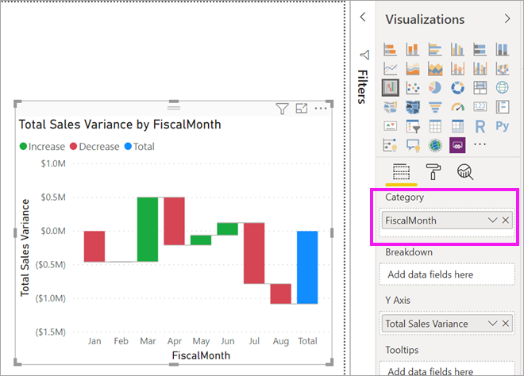524x376 pixels.
Task: Select the waterfall chart visual
Action: (x=391, y=88)
